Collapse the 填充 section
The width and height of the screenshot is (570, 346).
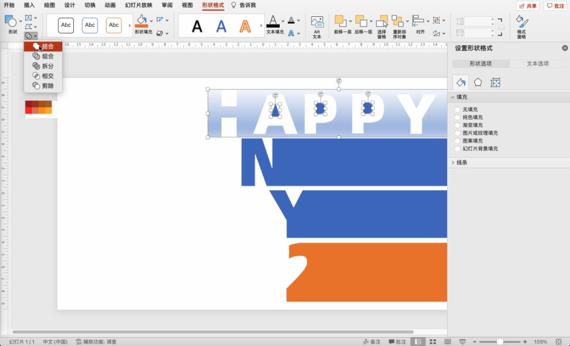(x=453, y=98)
